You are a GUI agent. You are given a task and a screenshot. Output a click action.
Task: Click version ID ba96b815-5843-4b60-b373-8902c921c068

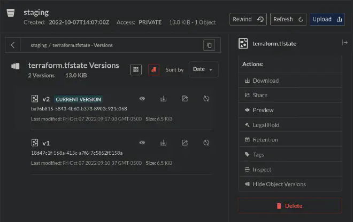point(79,109)
